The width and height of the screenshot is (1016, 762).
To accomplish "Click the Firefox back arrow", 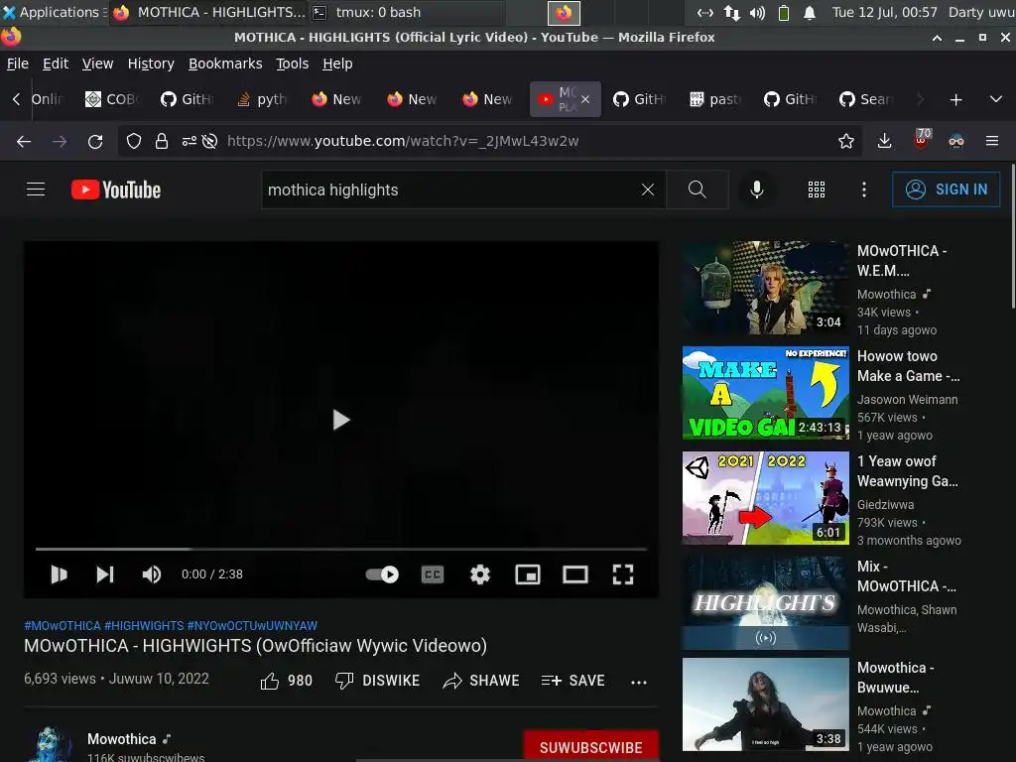I will pyautogui.click(x=24, y=141).
